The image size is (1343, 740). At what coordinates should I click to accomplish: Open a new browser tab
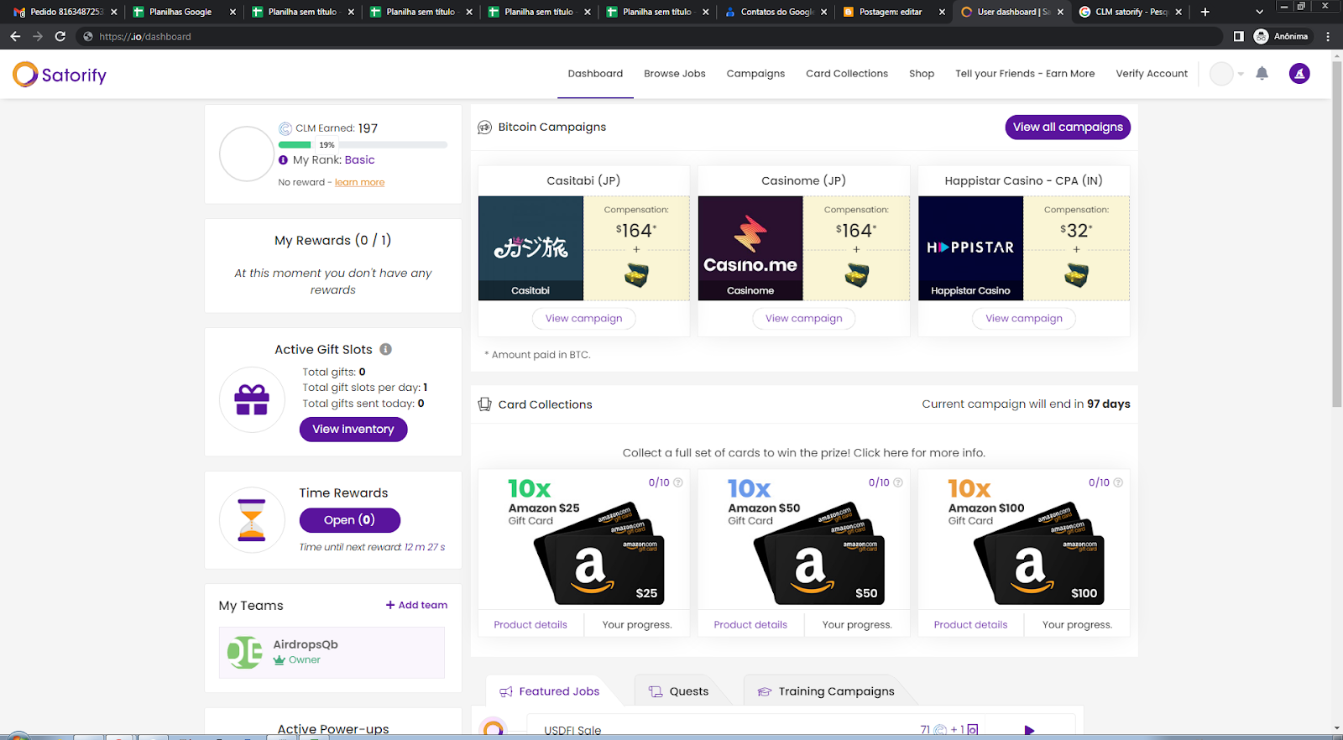click(x=1205, y=12)
